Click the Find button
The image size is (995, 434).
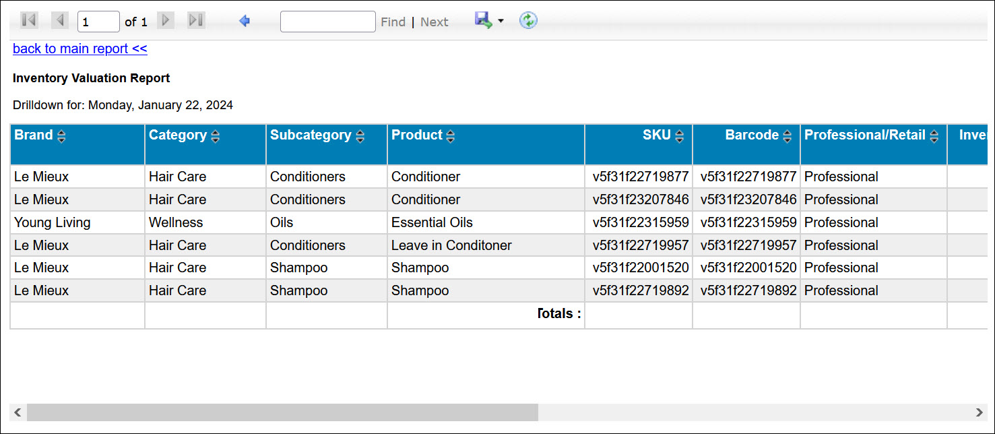[x=393, y=22]
